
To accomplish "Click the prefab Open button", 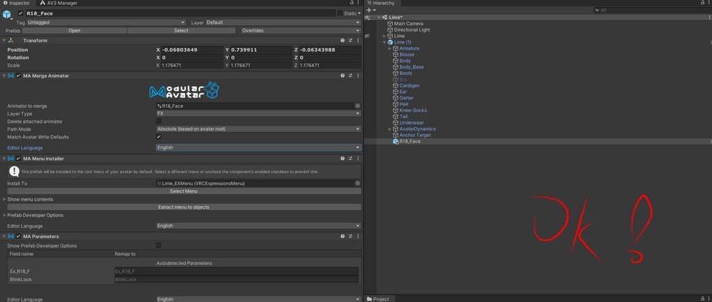I will pyautogui.click(x=74, y=31).
